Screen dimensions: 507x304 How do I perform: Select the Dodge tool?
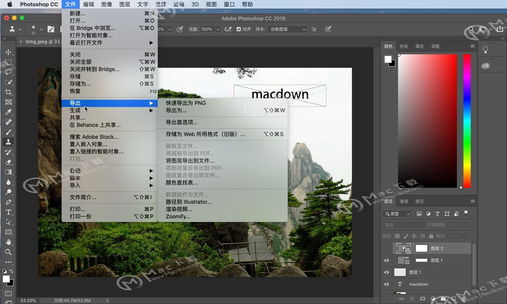coord(8,192)
